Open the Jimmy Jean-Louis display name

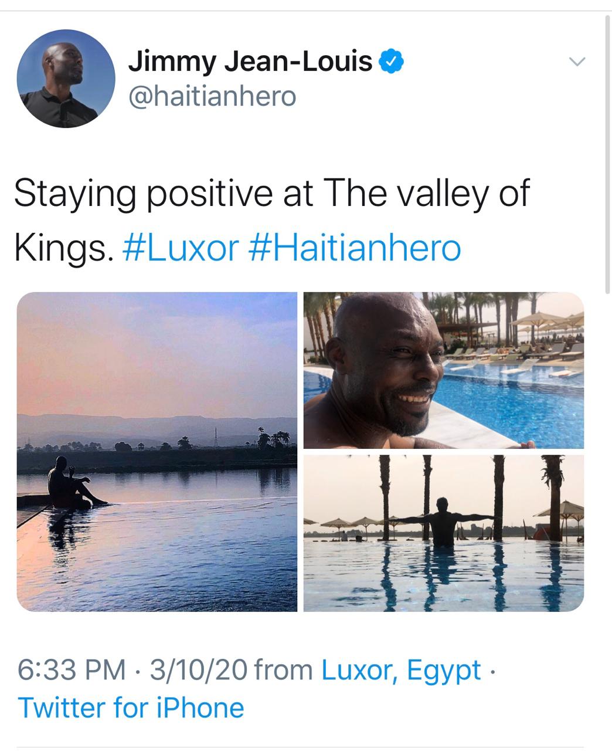(250, 61)
